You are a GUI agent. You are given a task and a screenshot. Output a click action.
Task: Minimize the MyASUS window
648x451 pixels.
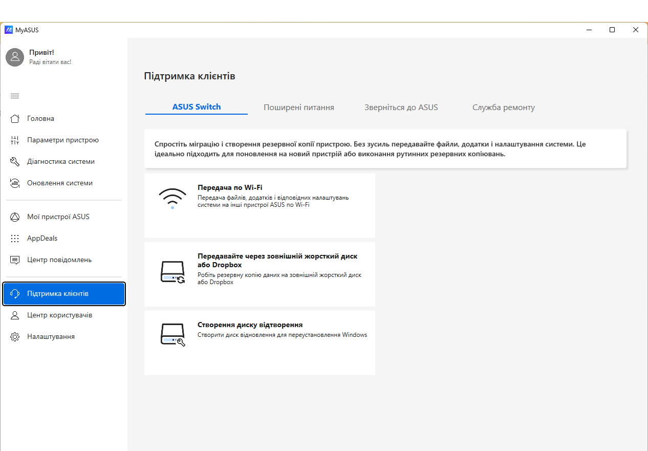[x=589, y=30]
